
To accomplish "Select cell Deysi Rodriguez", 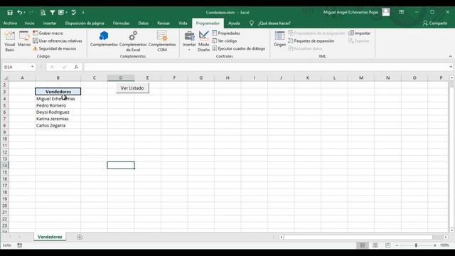I will pos(58,112).
